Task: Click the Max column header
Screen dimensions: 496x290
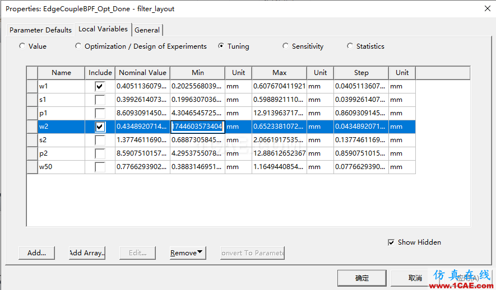Action: pos(279,73)
